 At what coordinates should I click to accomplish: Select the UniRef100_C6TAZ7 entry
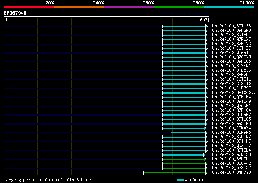point(231,48)
